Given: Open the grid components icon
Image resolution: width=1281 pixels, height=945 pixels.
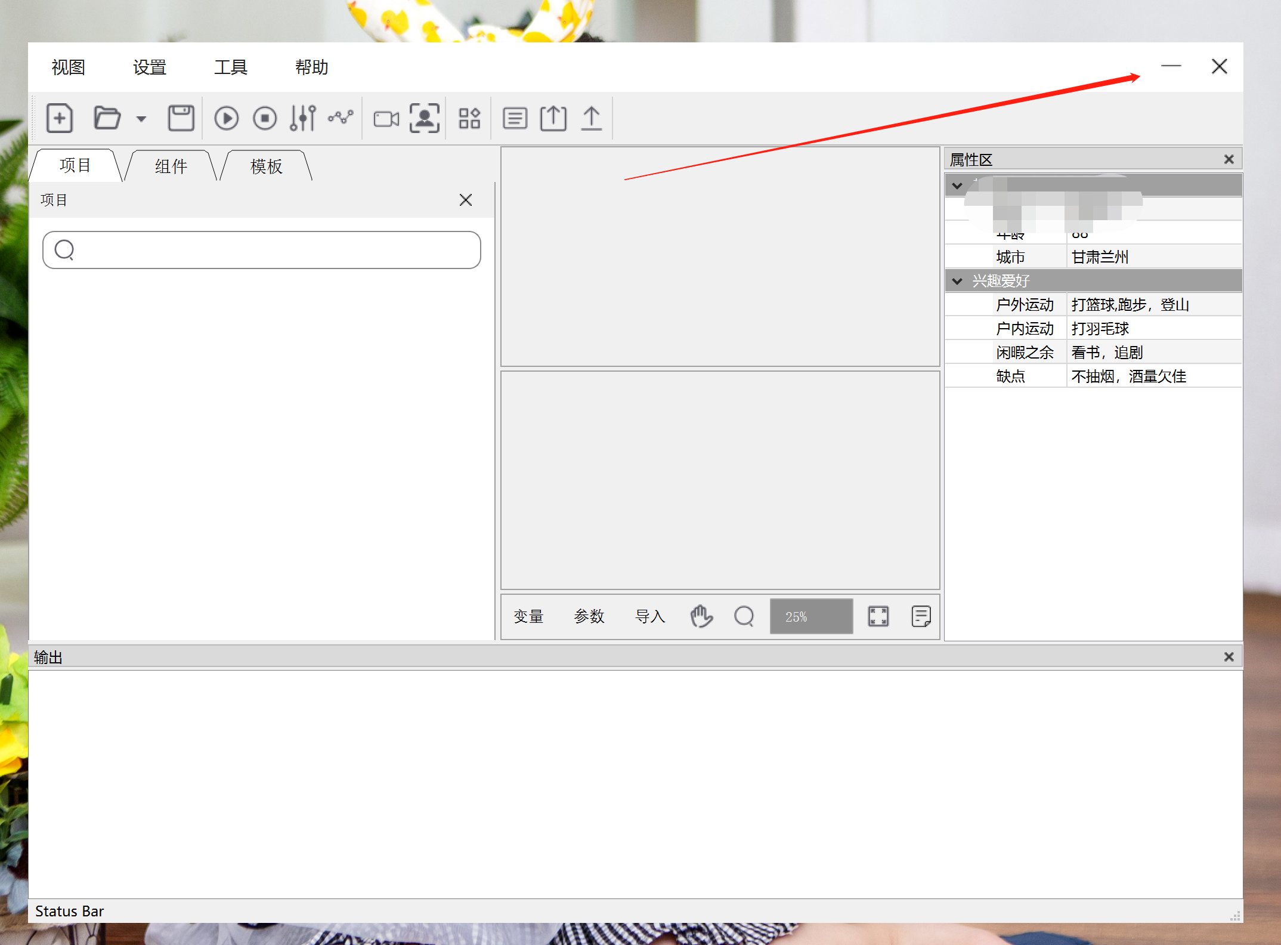Looking at the screenshot, I should pyautogui.click(x=469, y=118).
